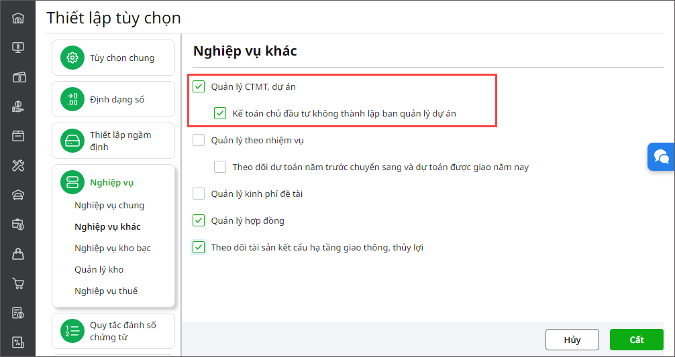Image resolution: width=675 pixels, height=357 pixels.
Task: Select Nghiệp vụ chung submenu item
Action: click(109, 206)
